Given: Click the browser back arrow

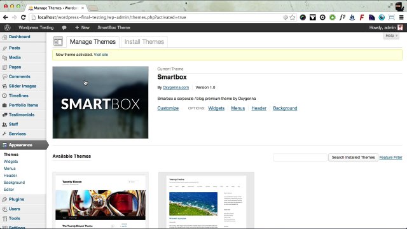Looking at the screenshot, I should pos(6,17).
